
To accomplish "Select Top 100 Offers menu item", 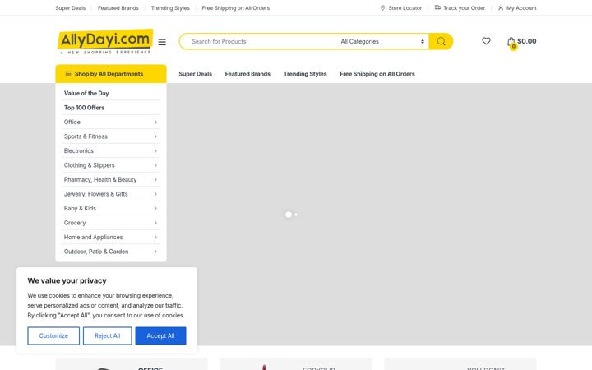I will click(x=84, y=108).
